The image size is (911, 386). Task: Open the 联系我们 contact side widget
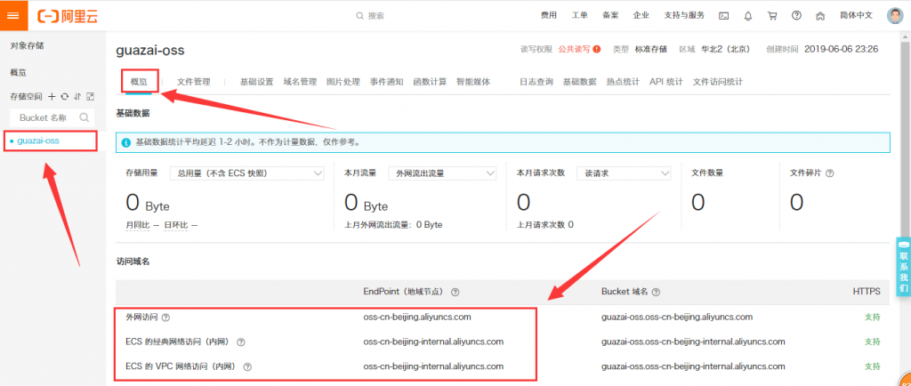click(x=904, y=266)
